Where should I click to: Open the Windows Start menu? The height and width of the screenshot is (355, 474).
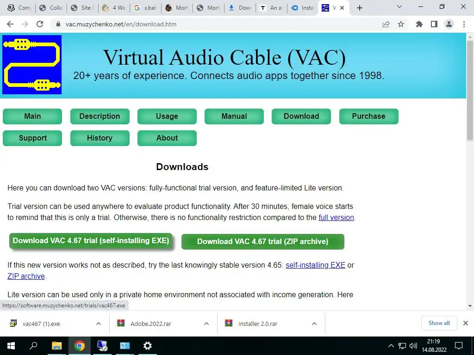tap(11, 346)
